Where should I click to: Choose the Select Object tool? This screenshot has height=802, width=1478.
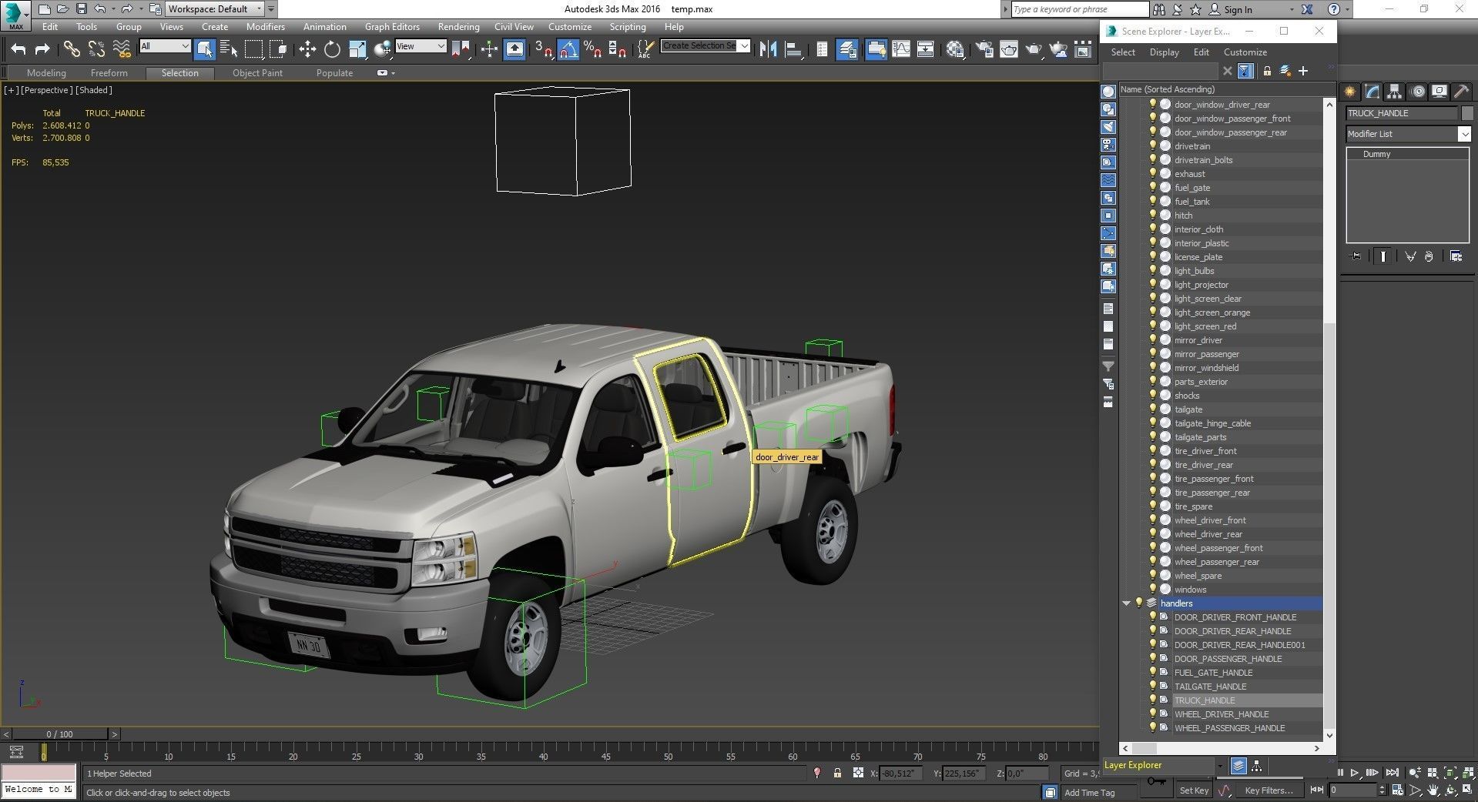204,49
